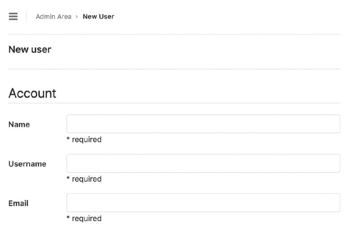Click the 'Account' section heading

coord(32,93)
